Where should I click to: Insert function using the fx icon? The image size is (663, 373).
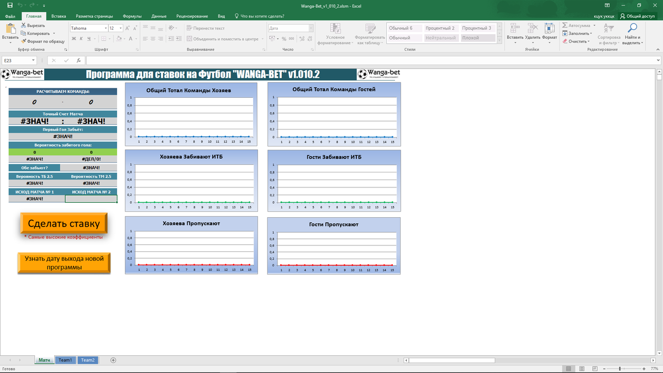coord(78,60)
